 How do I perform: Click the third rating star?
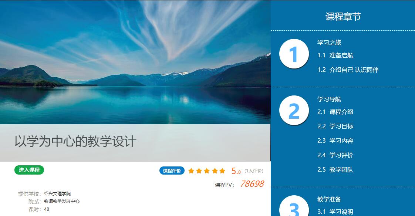point(207,171)
